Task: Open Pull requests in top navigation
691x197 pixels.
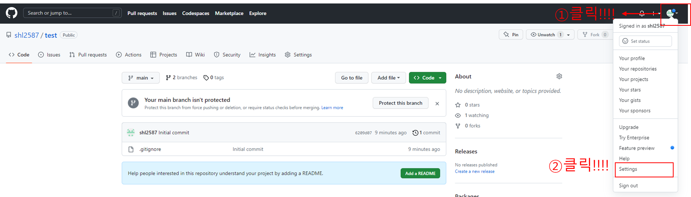Action: 142,13
